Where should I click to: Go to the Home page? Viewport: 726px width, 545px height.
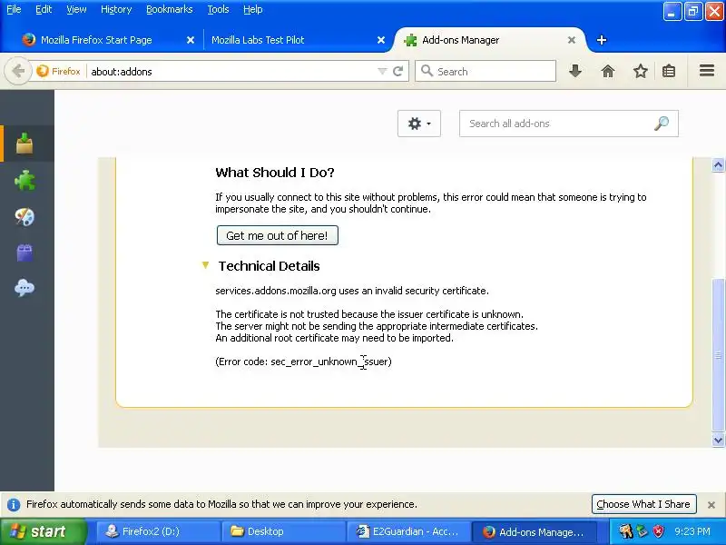(607, 72)
